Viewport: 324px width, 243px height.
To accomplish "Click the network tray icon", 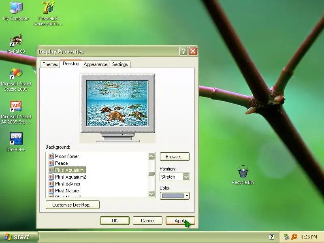I will pyautogui.click(x=286, y=237).
